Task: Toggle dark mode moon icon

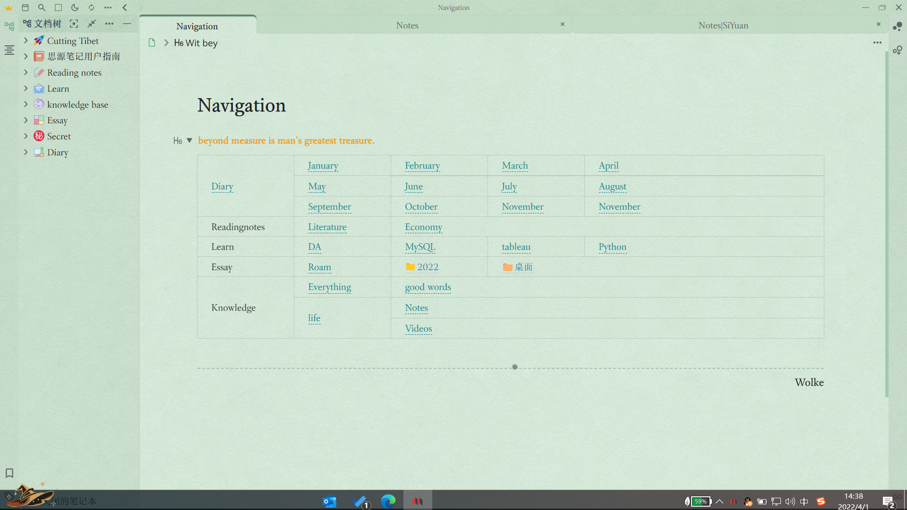Action: tap(75, 8)
